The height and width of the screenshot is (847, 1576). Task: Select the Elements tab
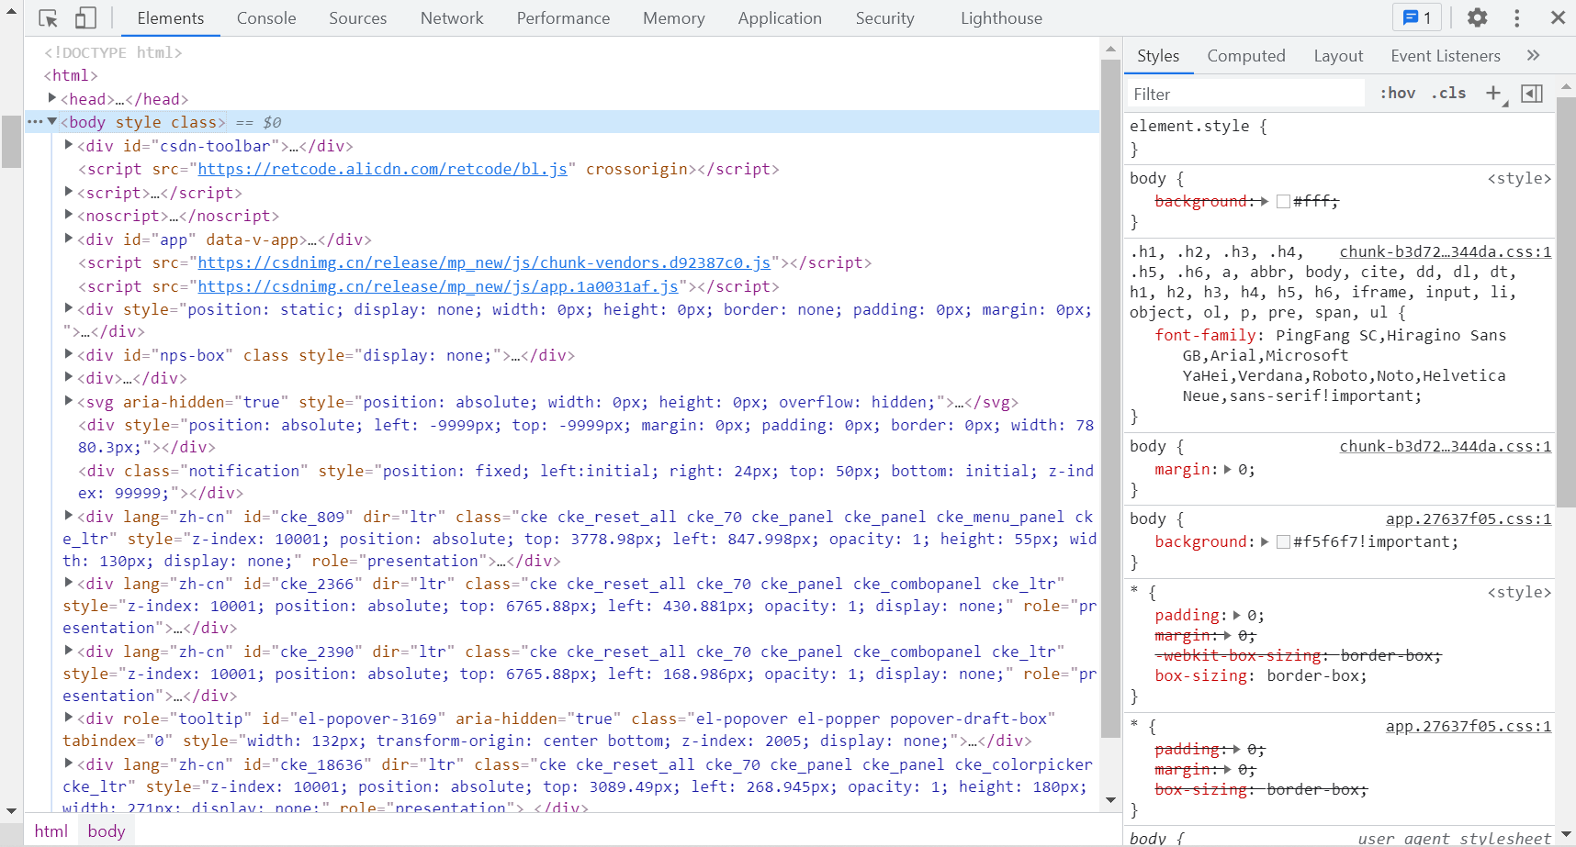(171, 18)
